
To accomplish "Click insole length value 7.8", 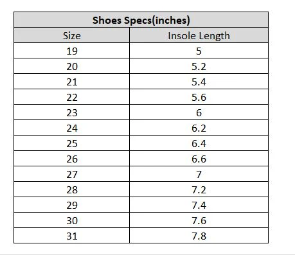I will point(199,236).
